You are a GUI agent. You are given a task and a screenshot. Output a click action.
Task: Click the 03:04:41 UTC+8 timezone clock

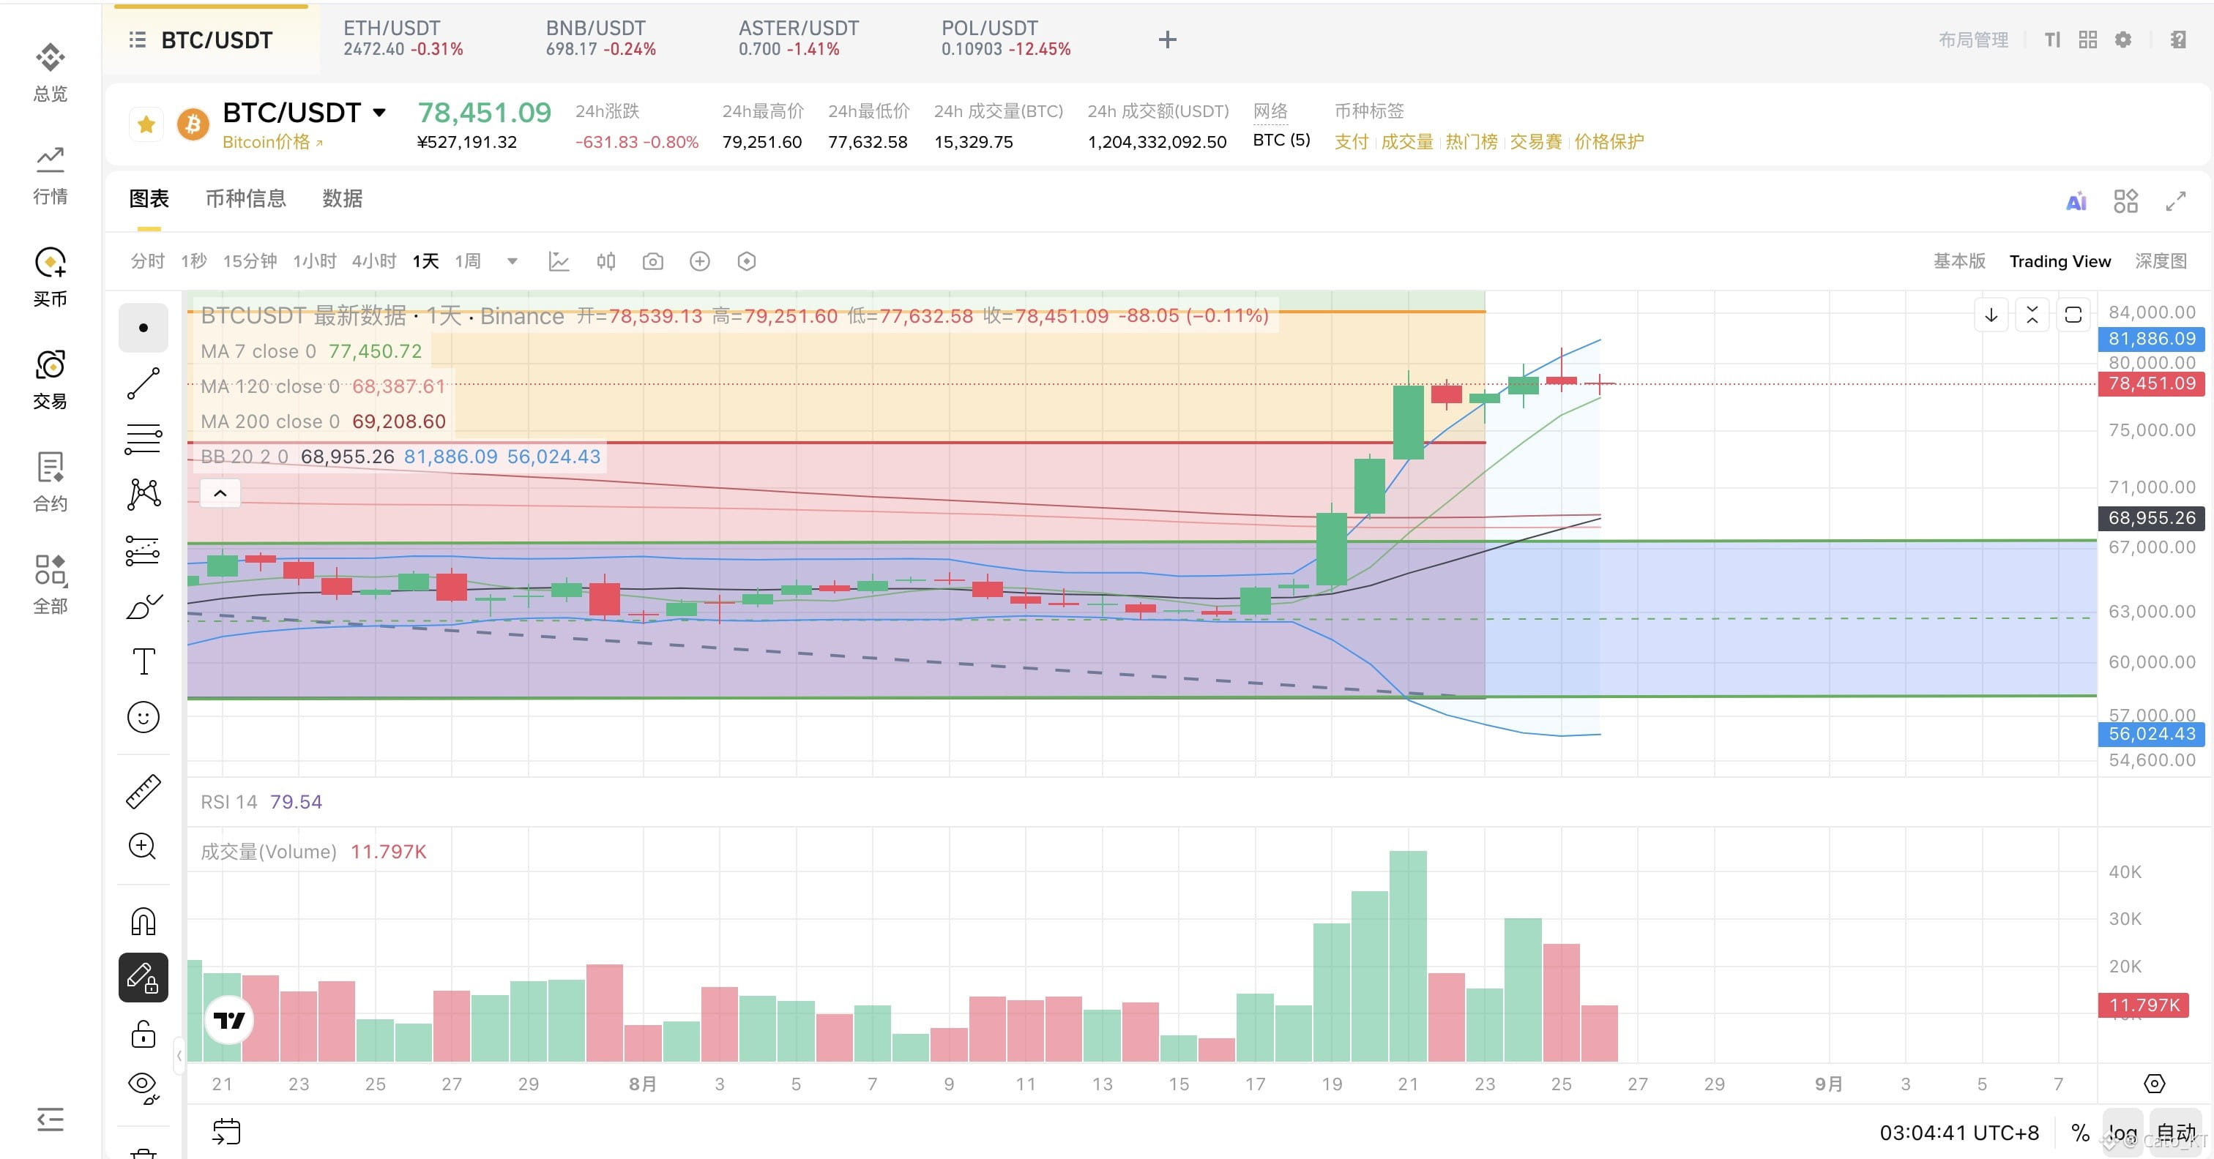pyautogui.click(x=1958, y=1133)
